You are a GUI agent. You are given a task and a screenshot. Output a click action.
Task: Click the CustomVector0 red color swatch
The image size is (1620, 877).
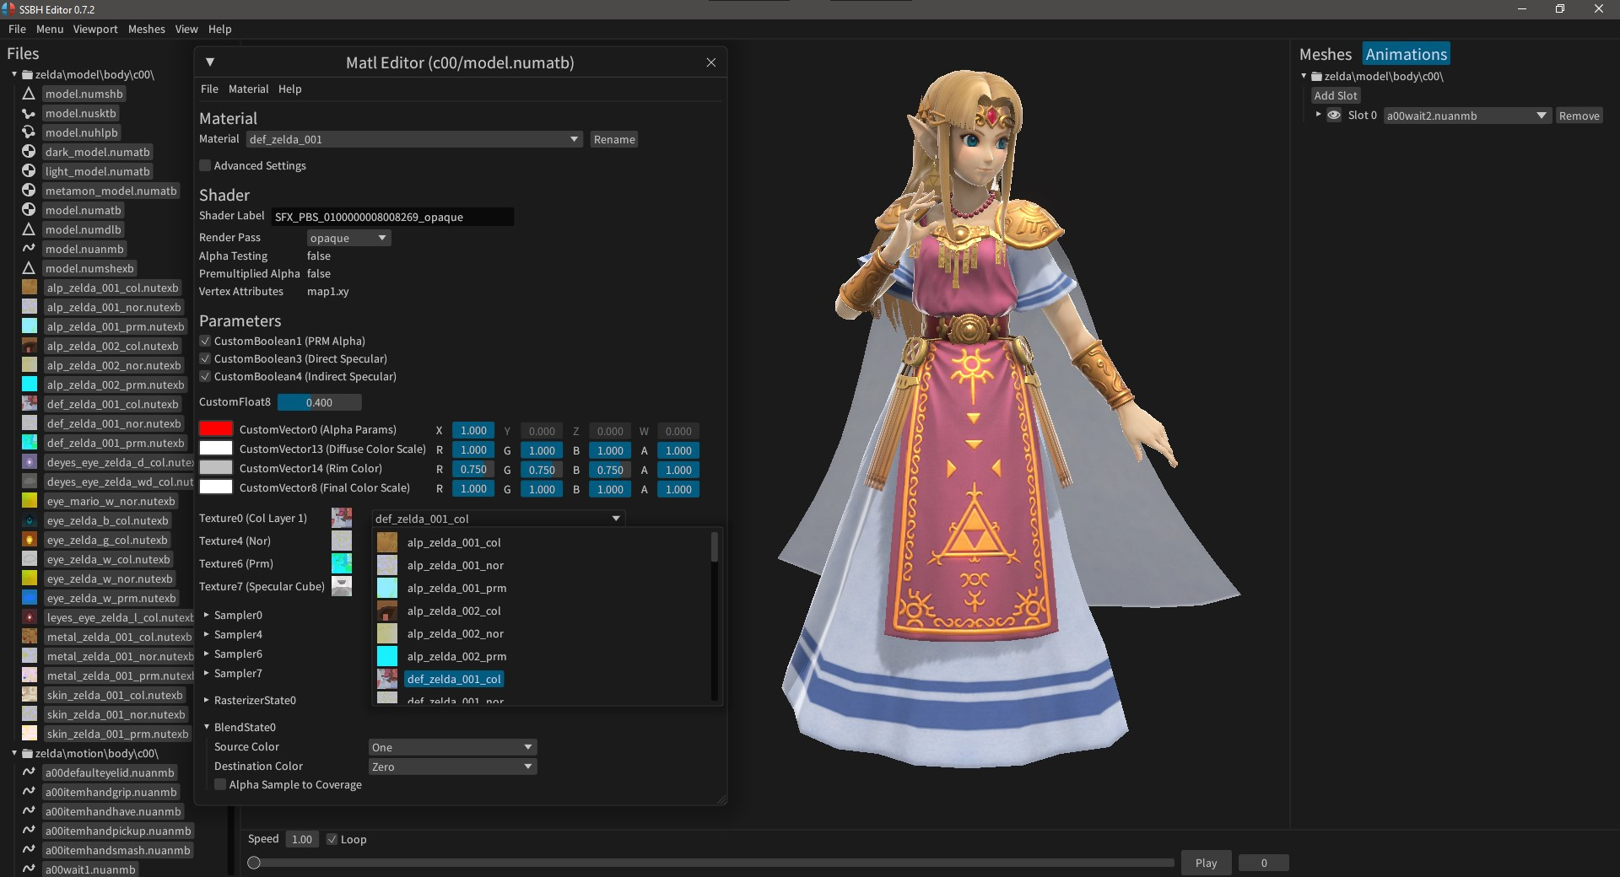[216, 429]
